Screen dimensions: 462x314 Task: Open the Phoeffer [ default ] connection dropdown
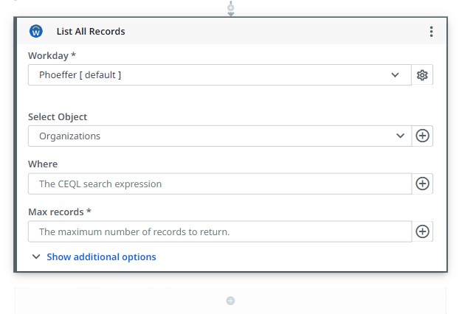click(x=214, y=75)
